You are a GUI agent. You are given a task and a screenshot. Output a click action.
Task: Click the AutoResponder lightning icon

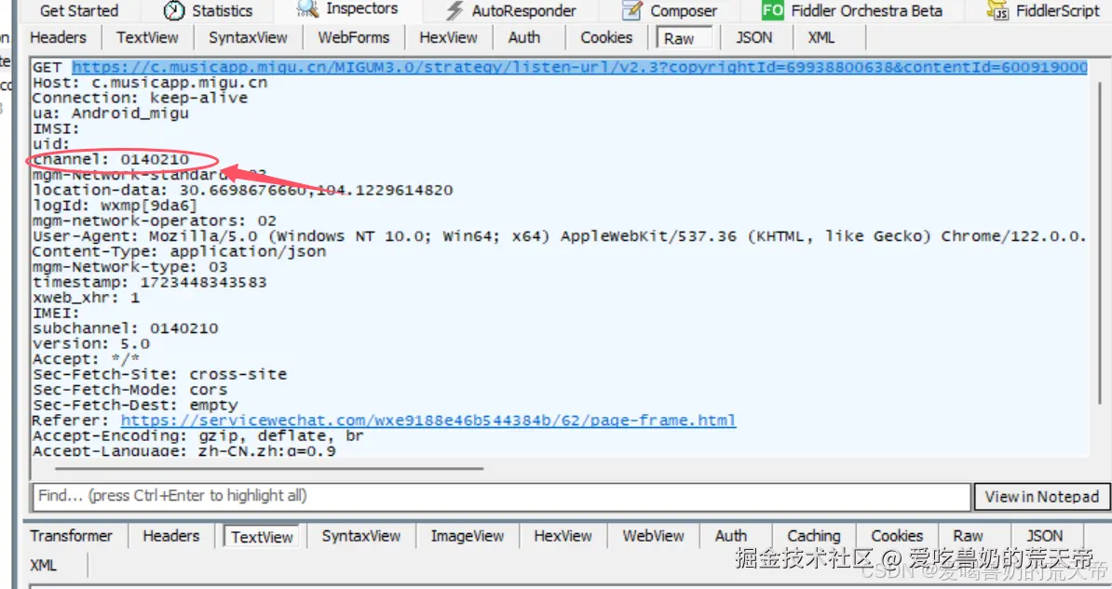(454, 10)
